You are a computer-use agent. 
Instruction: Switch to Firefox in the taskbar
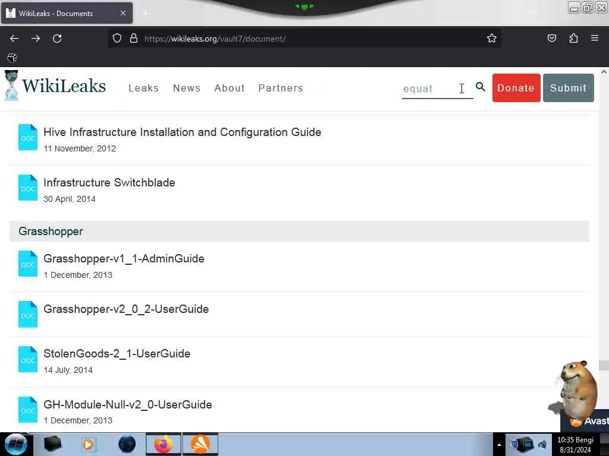[x=164, y=444]
